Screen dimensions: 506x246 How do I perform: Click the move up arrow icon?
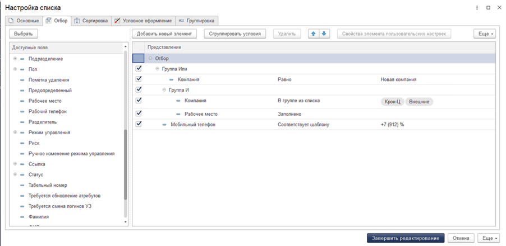[314, 34]
